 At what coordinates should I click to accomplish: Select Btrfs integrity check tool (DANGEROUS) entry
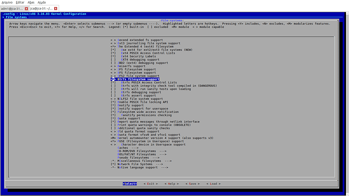[164, 86]
